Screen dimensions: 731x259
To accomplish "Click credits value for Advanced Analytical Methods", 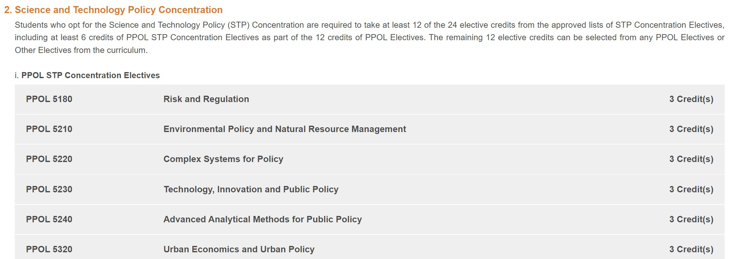I will click(x=691, y=219).
